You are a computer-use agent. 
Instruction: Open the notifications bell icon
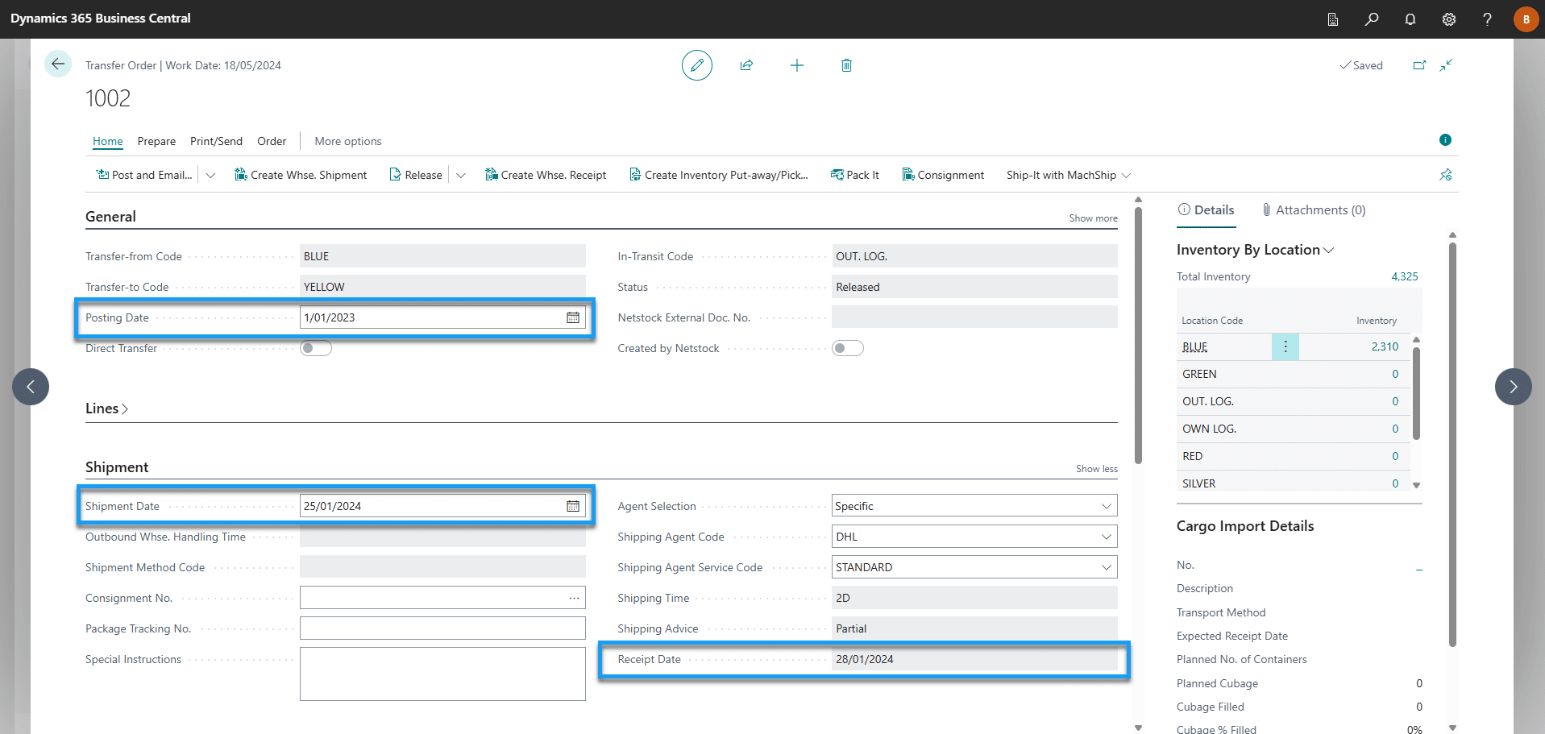pyautogui.click(x=1410, y=19)
